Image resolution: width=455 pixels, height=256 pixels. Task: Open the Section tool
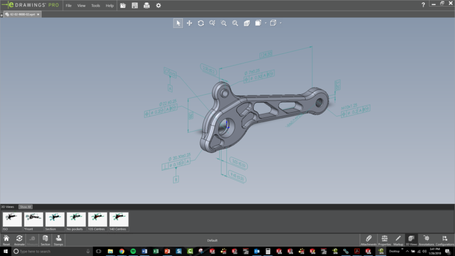click(x=46, y=239)
